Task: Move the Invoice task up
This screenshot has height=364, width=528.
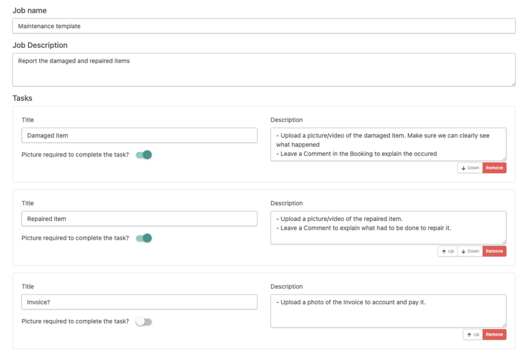Action: (x=473, y=335)
